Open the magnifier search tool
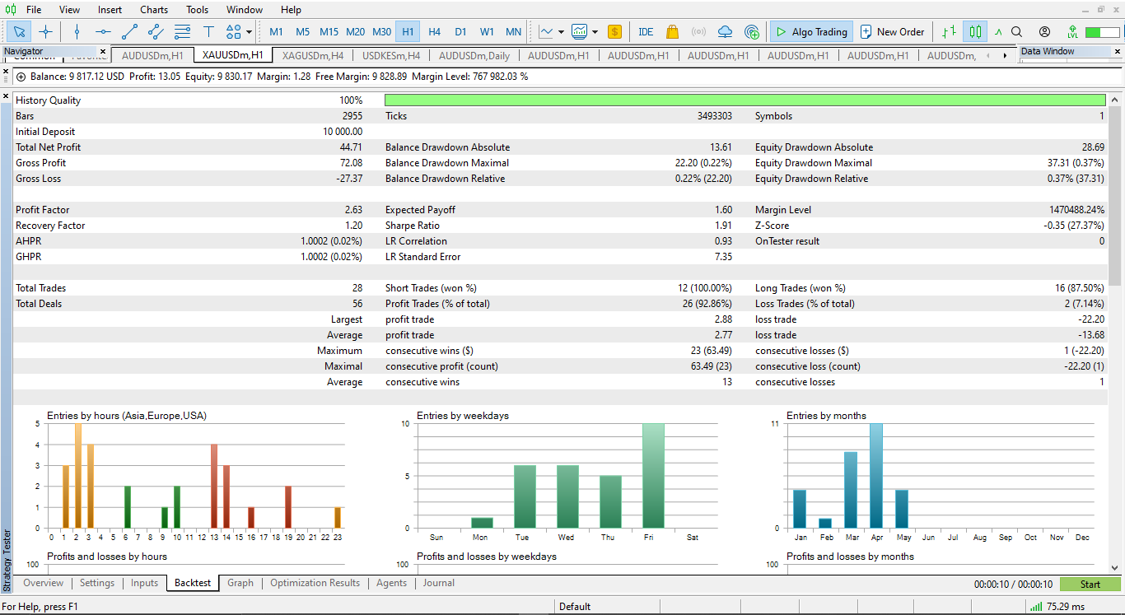1125x615 pixels. coord(1017,31)
